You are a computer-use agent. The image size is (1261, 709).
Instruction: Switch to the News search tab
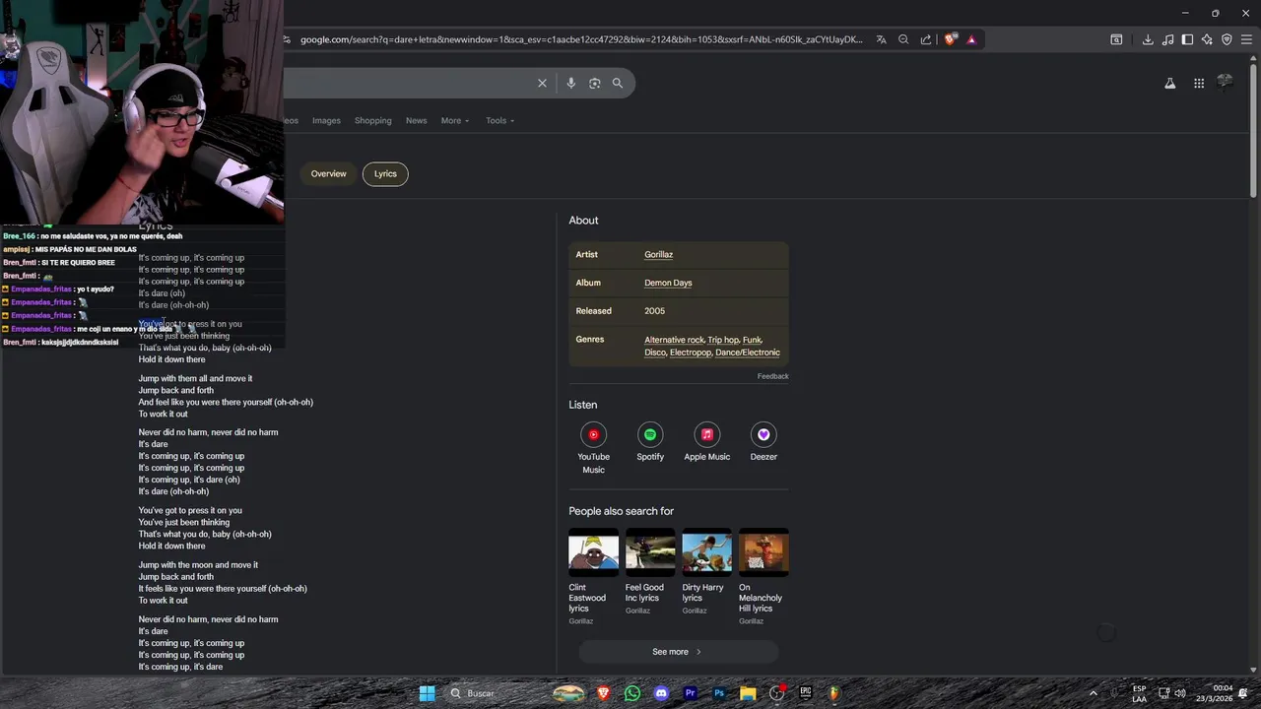(417, 121)
